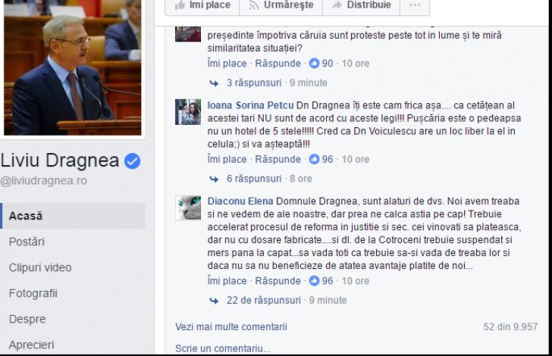The image size is (552, 356).
Task: Expand the 22 de răspunsuri replies
Action: point(263,300)
